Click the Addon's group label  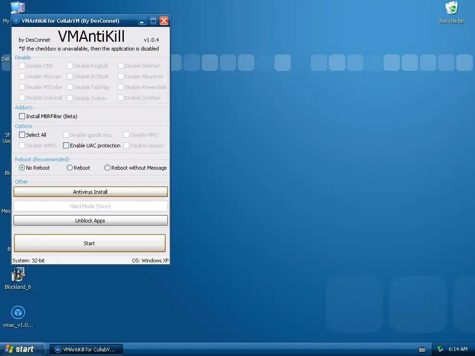click(x=24, y=108)
